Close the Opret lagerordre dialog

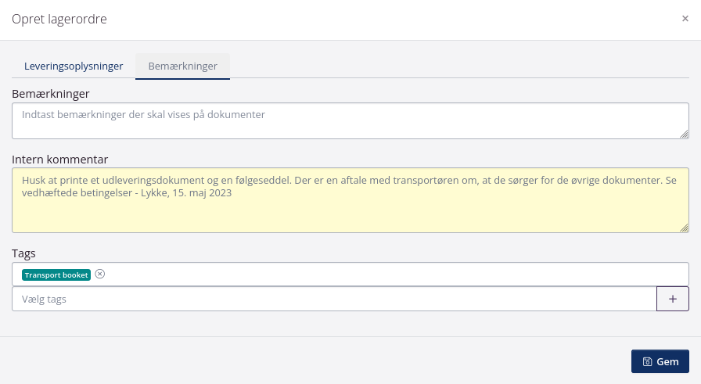pyautogui.click(x=685, y=19)
